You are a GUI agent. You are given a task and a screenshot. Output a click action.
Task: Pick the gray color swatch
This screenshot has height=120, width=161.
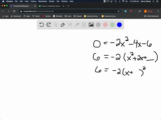coord(98,25)
